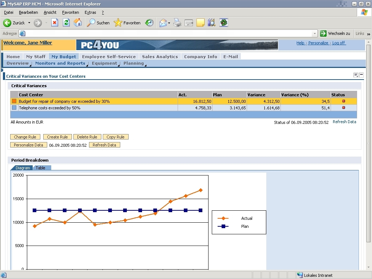Click the browser Stop icon

click(54, 23)
